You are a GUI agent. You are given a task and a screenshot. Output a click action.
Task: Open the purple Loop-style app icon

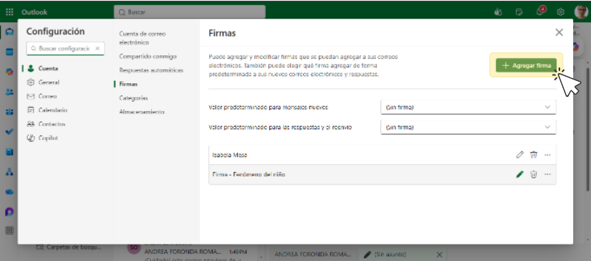coord(9,212)
